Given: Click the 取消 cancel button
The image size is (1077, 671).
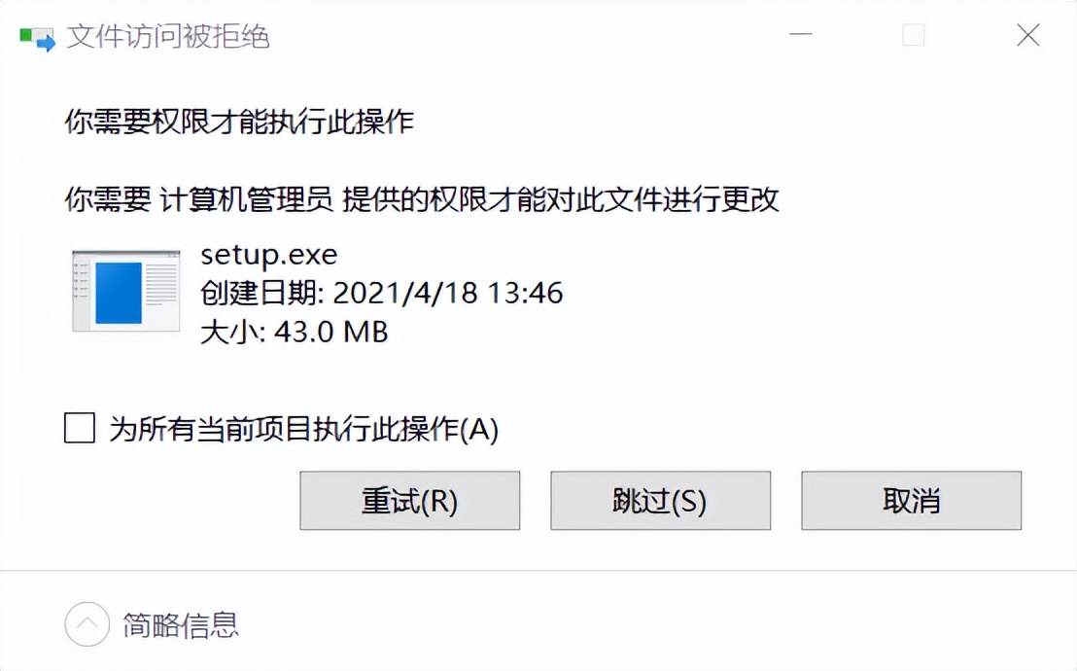Looking at the screenshot, I should tap(911, 500).
